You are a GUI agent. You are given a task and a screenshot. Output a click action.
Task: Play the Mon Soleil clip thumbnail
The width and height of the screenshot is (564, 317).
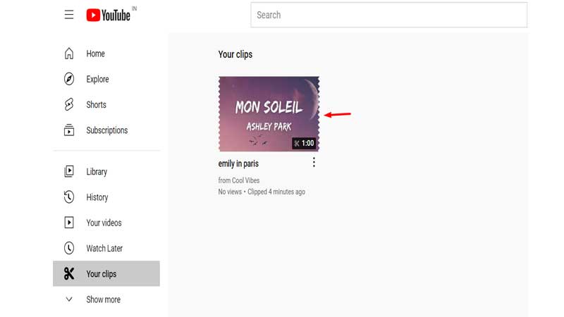269,114
